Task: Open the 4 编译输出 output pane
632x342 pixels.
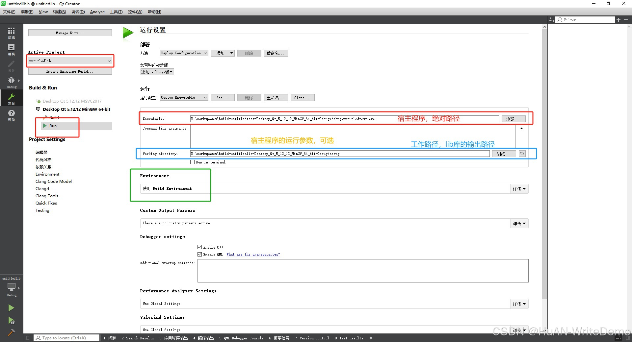Action: 203,338
